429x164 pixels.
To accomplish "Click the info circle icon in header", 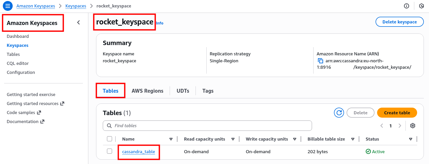I will pos(407,6).
